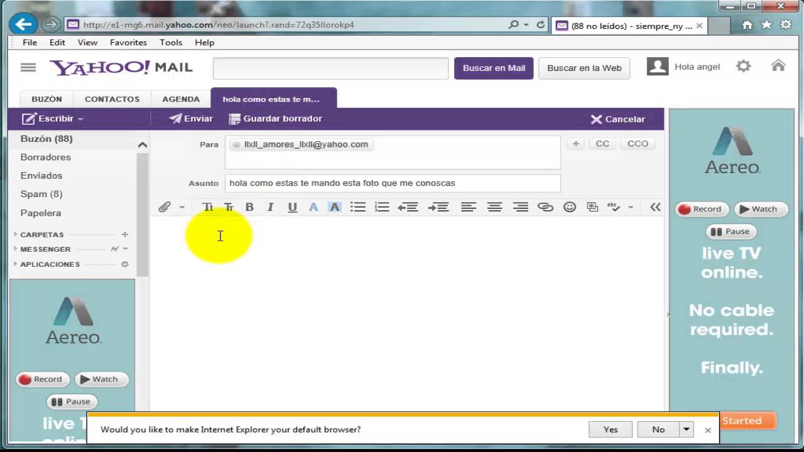Switch to the AGENDA tab
This screenshot has width=804, height=452.
pos(181,99)
